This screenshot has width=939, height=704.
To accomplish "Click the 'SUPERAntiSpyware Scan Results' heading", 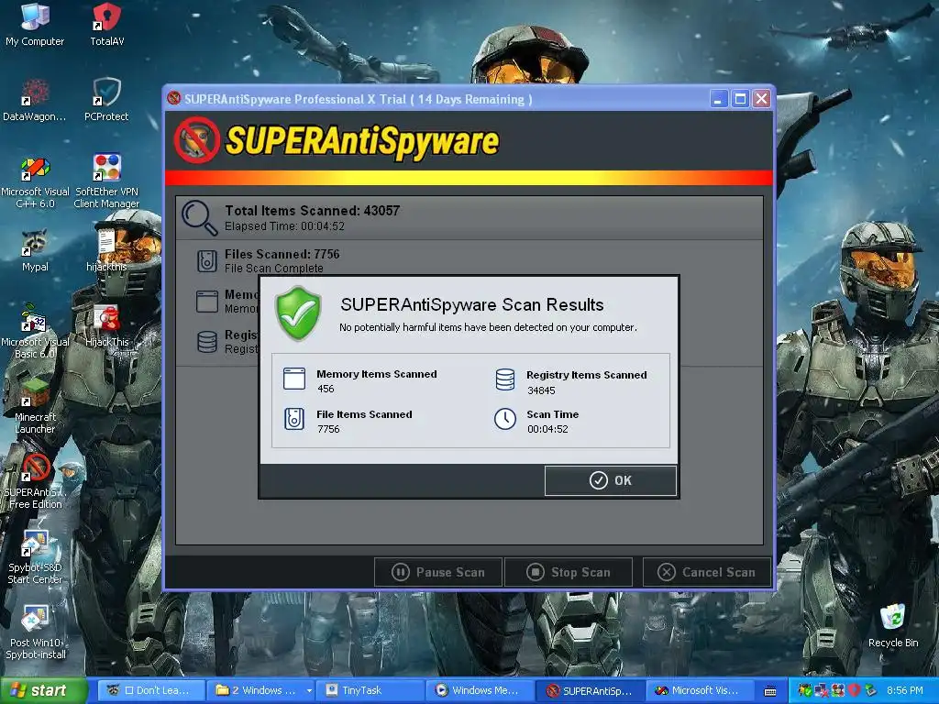I will pos(472,304).
